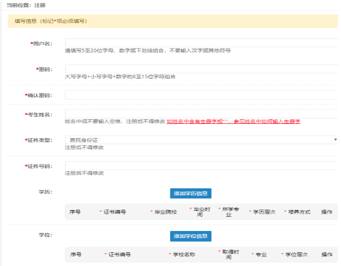The image size is (341, 266).
Task: Click the 学位层次 column header
Action: point(296,254)
